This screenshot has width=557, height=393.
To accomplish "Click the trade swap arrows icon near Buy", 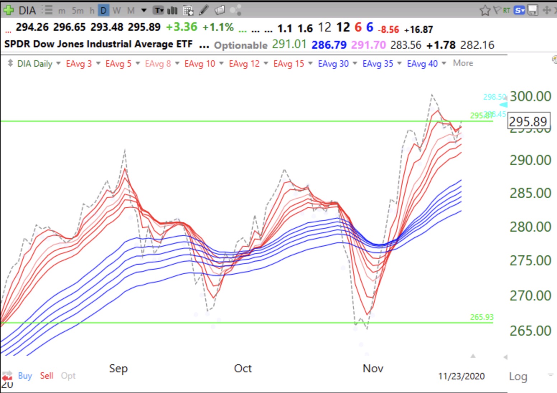I will tap(7, 376).
